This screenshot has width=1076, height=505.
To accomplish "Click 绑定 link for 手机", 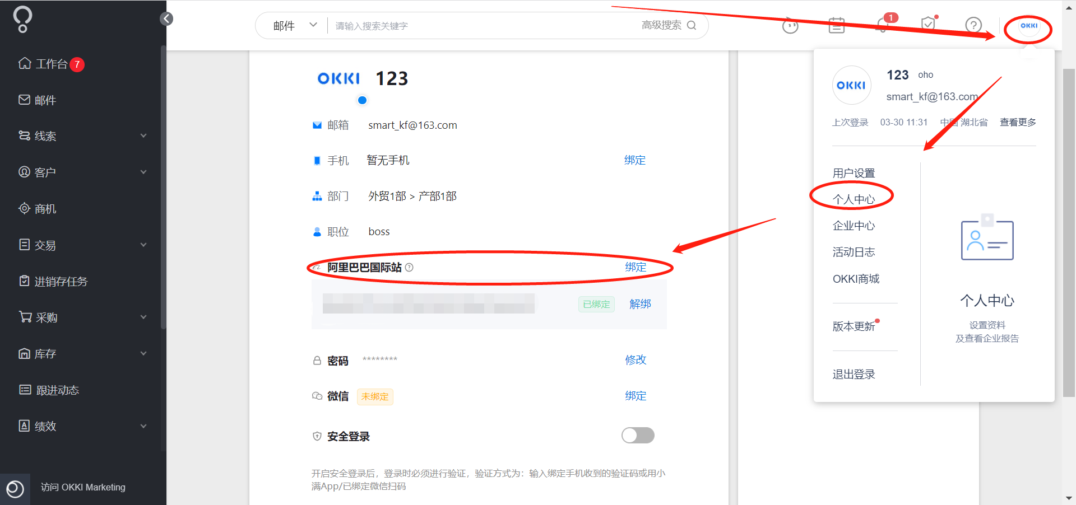I will [635, 160].
